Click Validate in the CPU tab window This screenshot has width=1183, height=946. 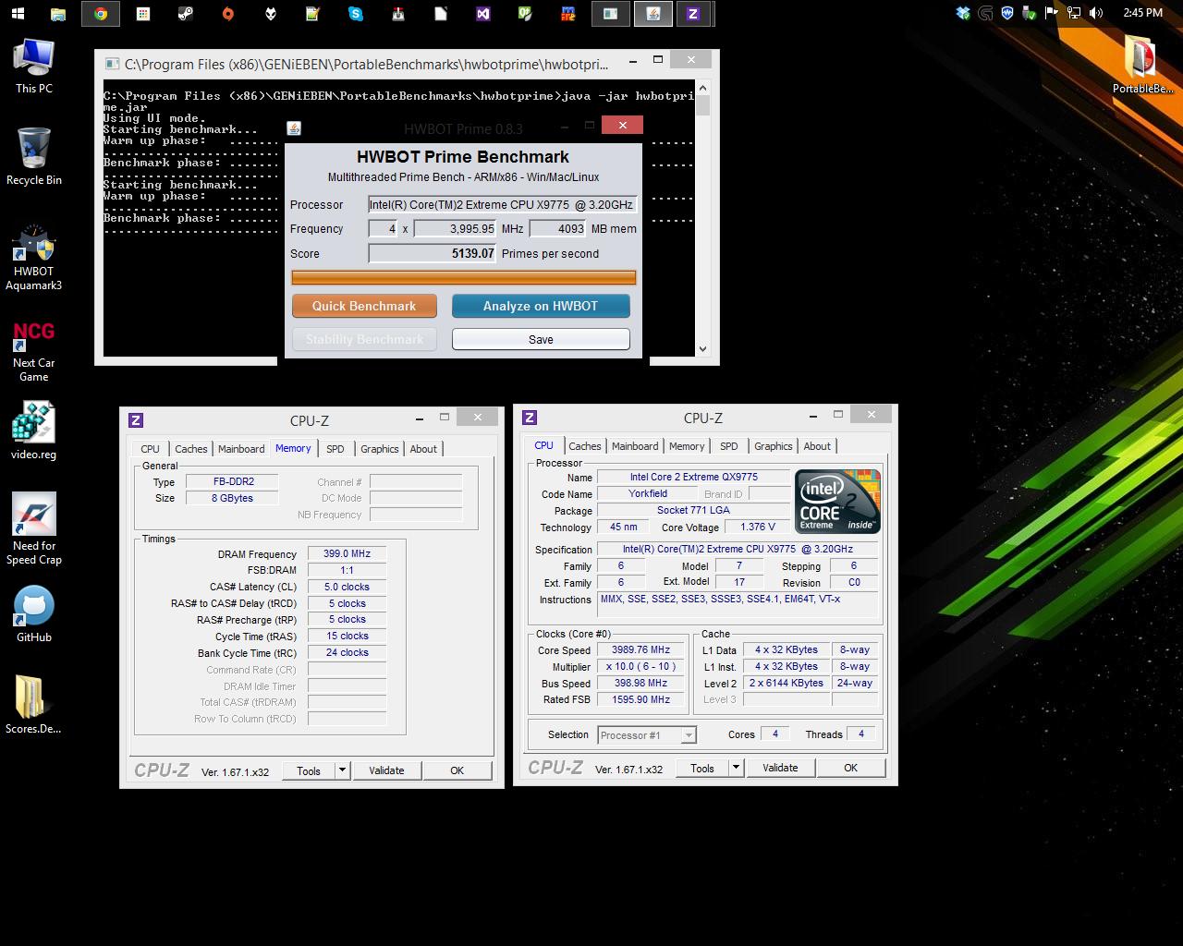[x=780, y=768]
